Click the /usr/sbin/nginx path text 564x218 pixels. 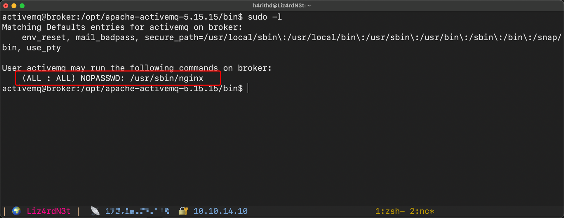[x=167, y=78]
